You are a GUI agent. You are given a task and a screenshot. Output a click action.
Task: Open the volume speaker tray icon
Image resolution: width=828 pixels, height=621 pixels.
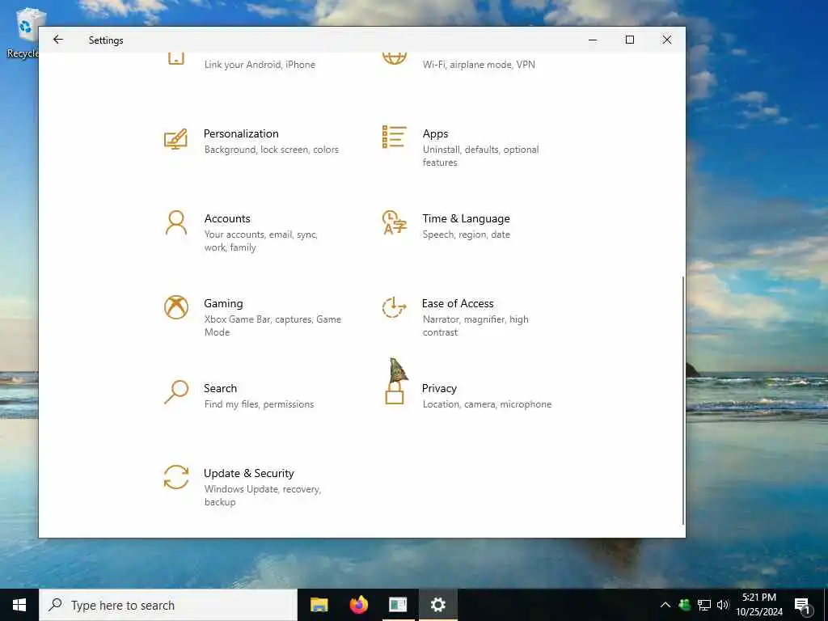click(723, 605)
